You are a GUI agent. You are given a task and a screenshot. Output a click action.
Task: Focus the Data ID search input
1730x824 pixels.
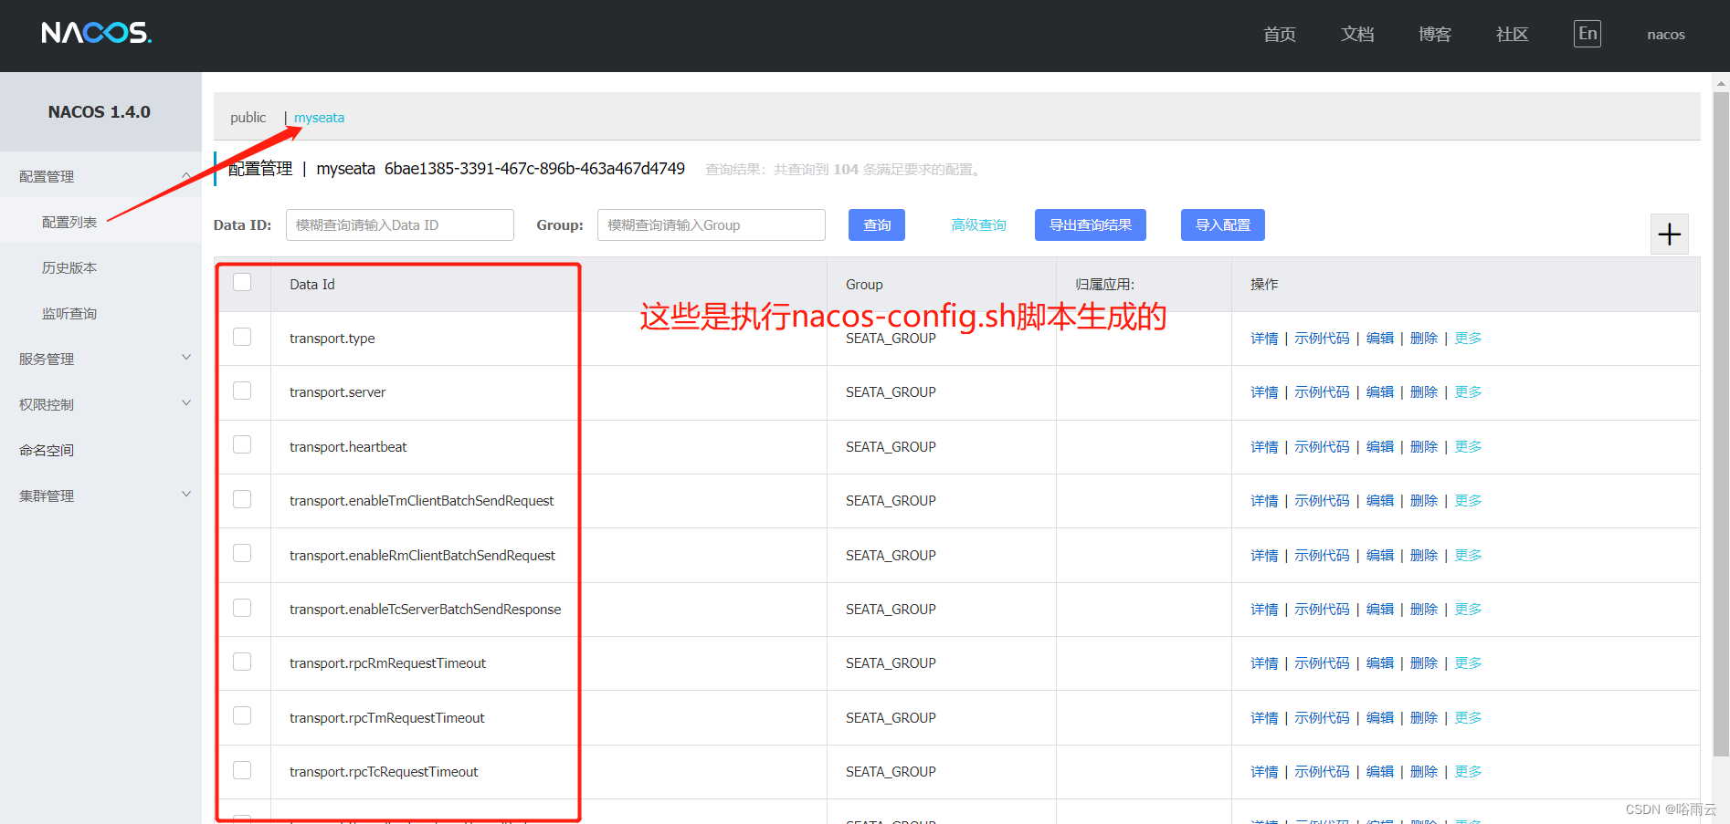(x=400, y=225)
